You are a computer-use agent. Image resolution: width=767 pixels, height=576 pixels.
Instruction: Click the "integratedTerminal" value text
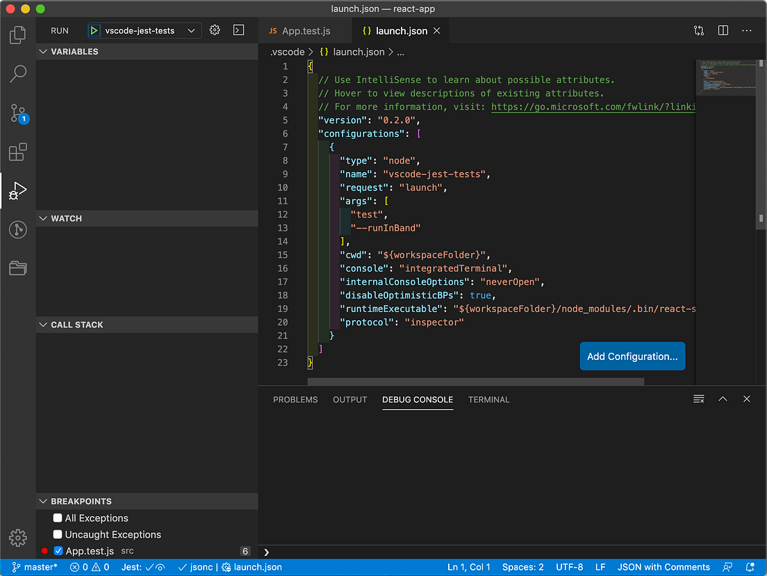point(453,269)
